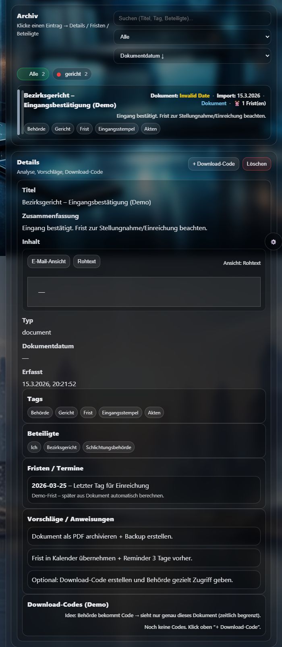Click the 'Erfasst' timestamp 15.3.2026, 20:21:52

[x=49, y=384]
